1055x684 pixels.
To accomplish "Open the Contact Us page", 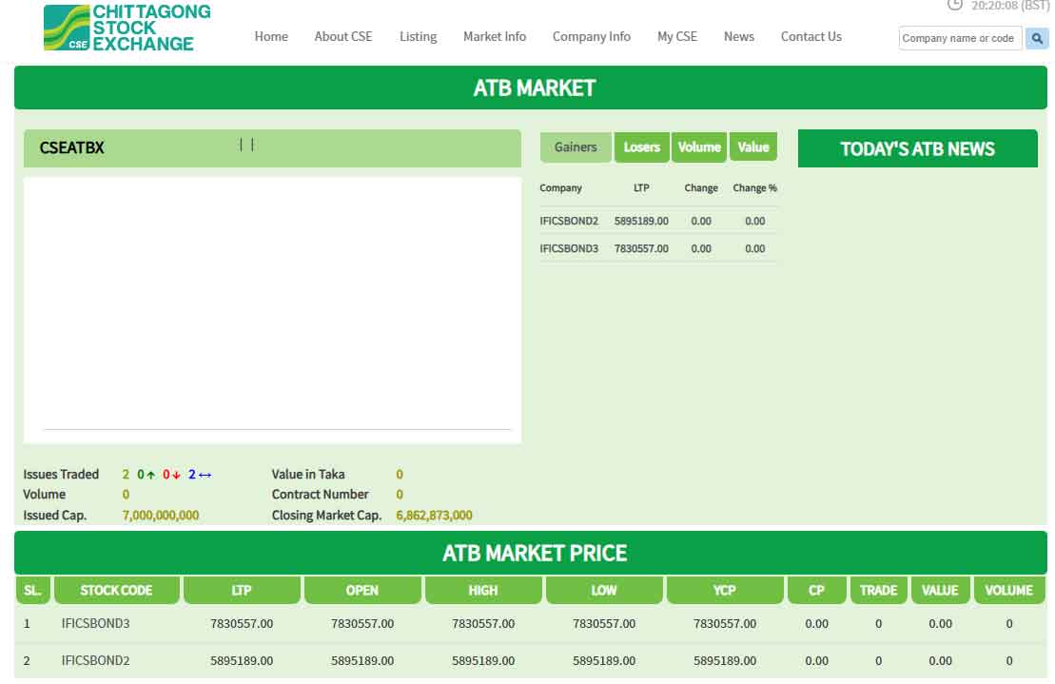I will [811, 37].
